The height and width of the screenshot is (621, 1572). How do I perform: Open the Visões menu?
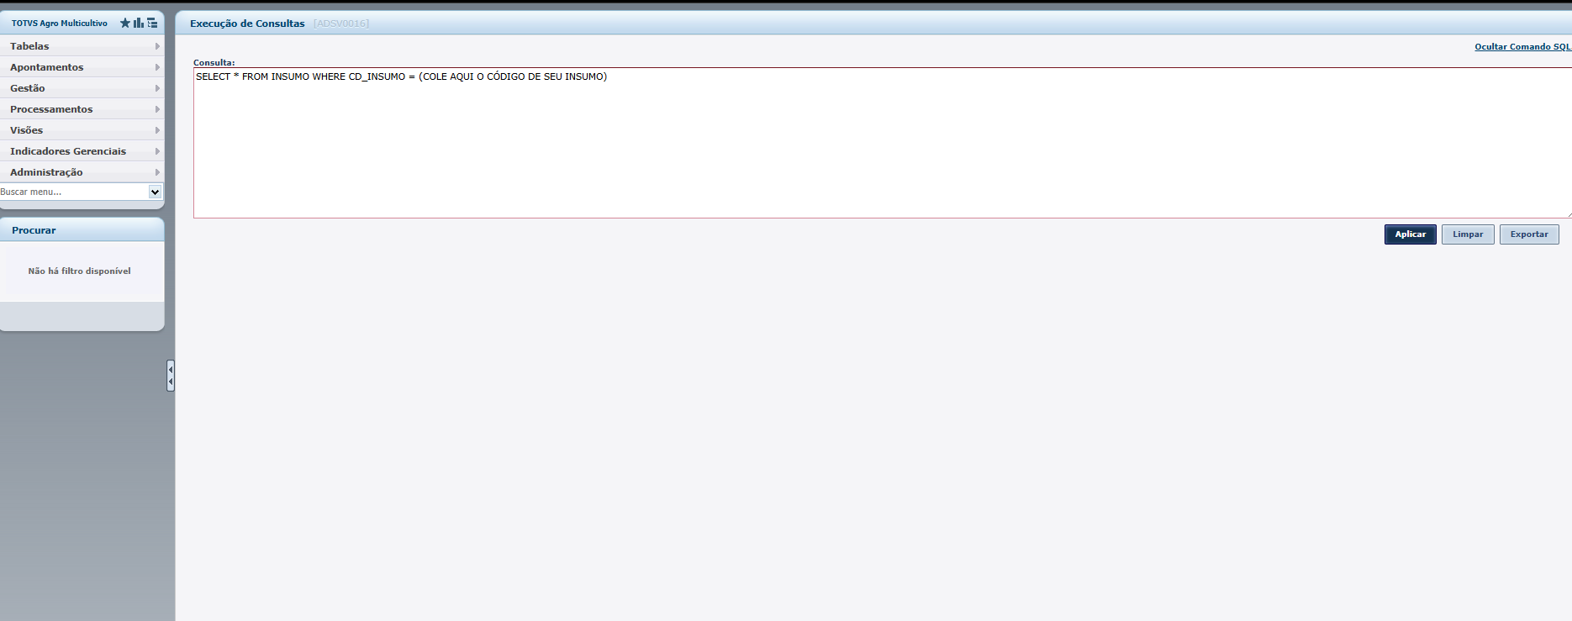coord(82,130)
